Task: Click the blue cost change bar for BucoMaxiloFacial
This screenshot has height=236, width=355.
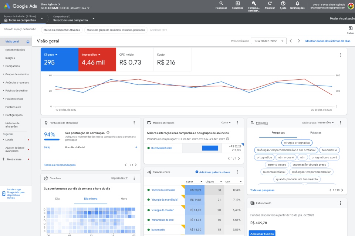Action: click(x=210, y=148)
